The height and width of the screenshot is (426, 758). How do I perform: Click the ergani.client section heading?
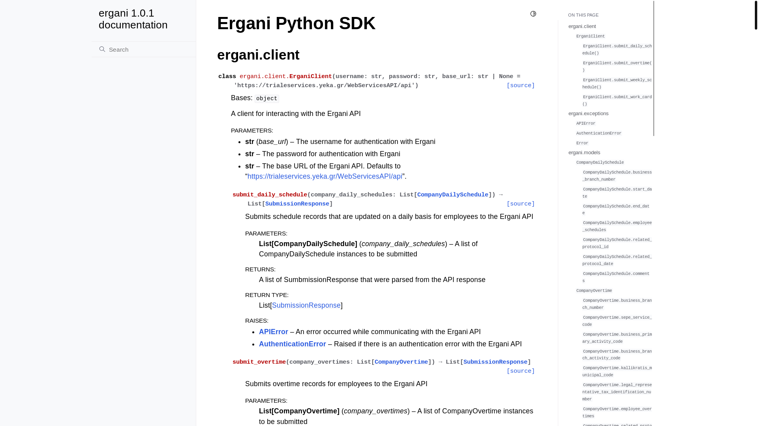tap(258, 55)
